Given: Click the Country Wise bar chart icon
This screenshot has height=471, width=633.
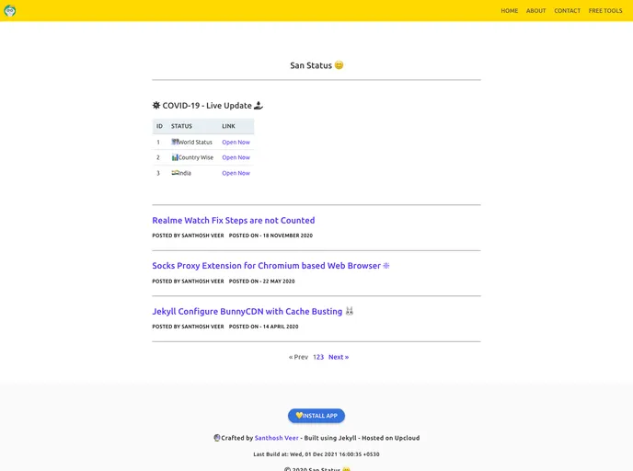Looking at the screenshot, I should coord(175,157).
